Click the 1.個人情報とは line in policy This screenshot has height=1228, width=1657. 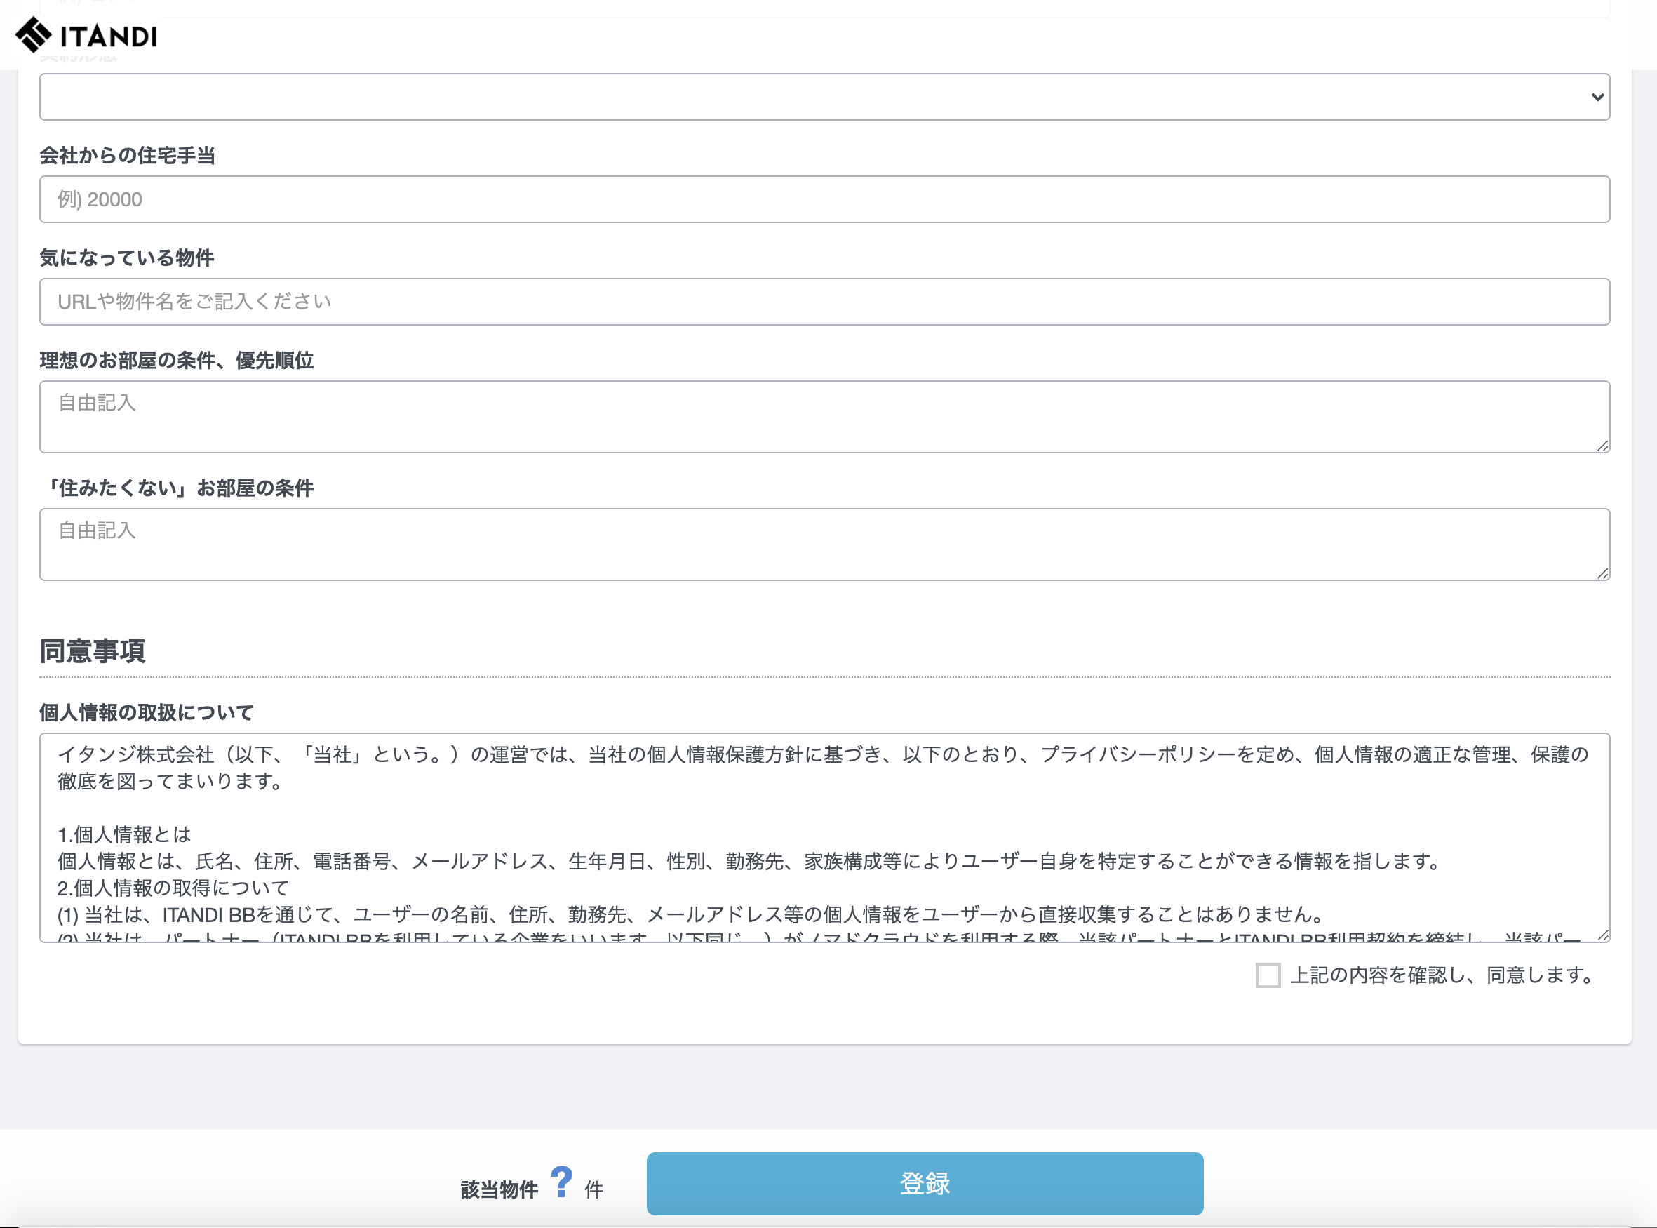click(125, 835)
